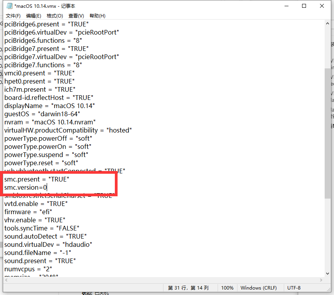
Task: Open the 查看(V) menu
Action: 76,16
